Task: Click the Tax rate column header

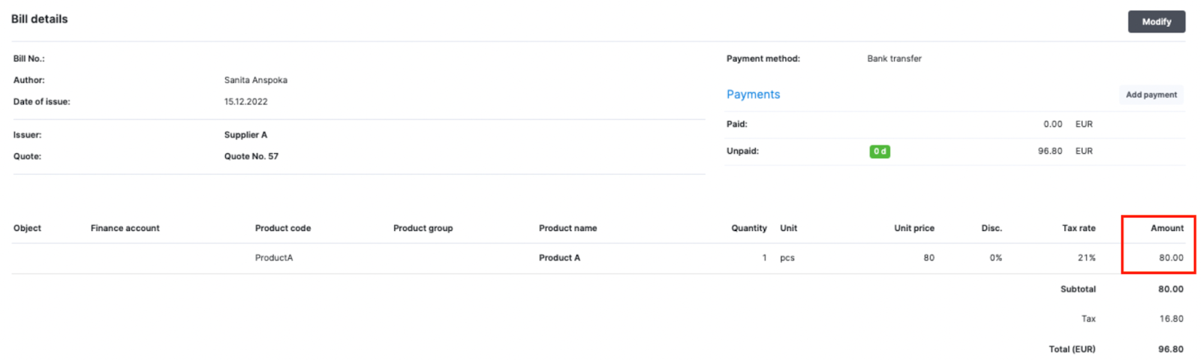Action: tap(1079, 228)
